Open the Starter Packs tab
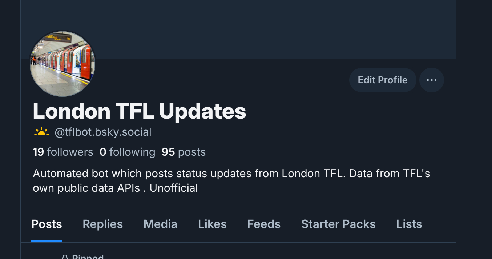The height and width of the screenshot is (259, 492). tap(338, 224)
